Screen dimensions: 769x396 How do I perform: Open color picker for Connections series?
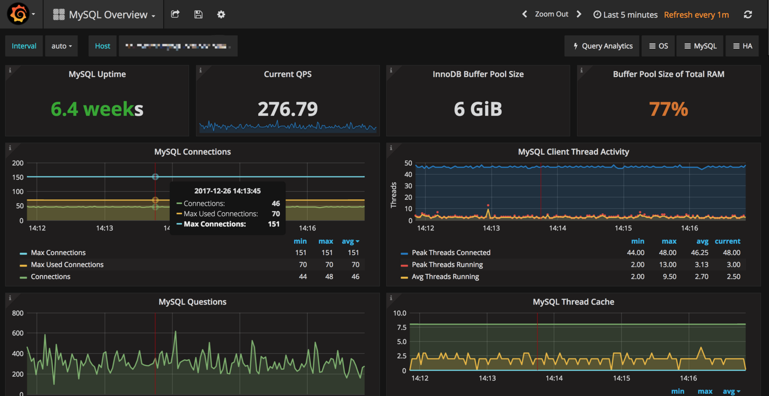[x=23, y=277]
